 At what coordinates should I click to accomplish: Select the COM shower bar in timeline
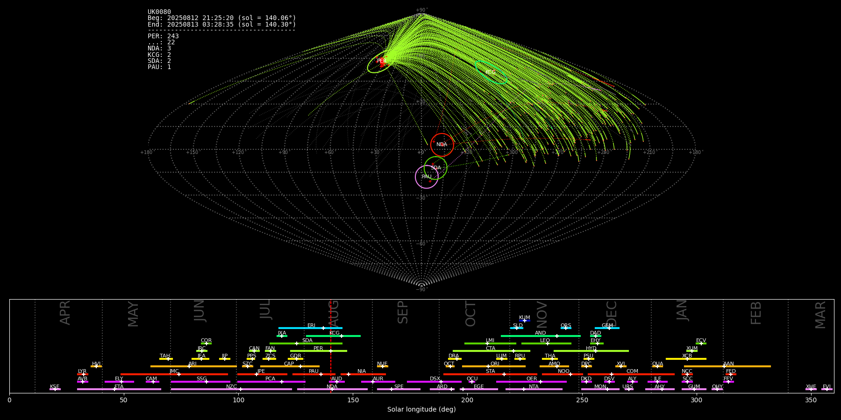(x=631, y=374)
